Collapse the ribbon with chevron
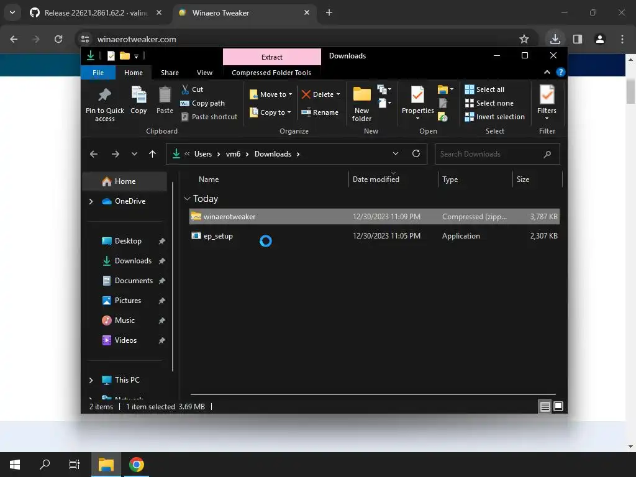The height and width of the screenshot is (477, 636). pyautogui.click(x=547, y=72)
